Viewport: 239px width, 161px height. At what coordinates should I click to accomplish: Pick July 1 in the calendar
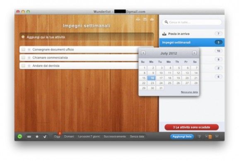click(143, 68)
